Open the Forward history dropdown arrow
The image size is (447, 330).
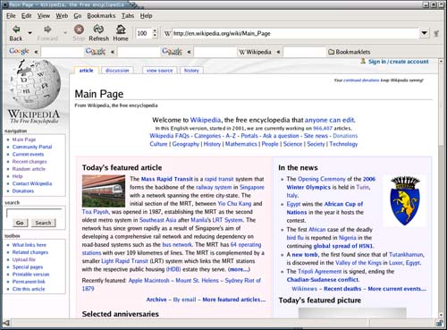pos(65,32)
